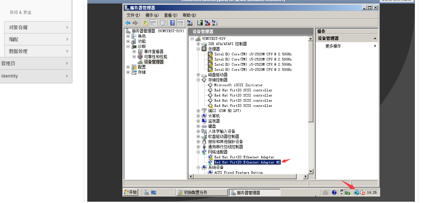Expand the 可靠性和性能 node
430x203 pixels.
click(x=134, y=57)
